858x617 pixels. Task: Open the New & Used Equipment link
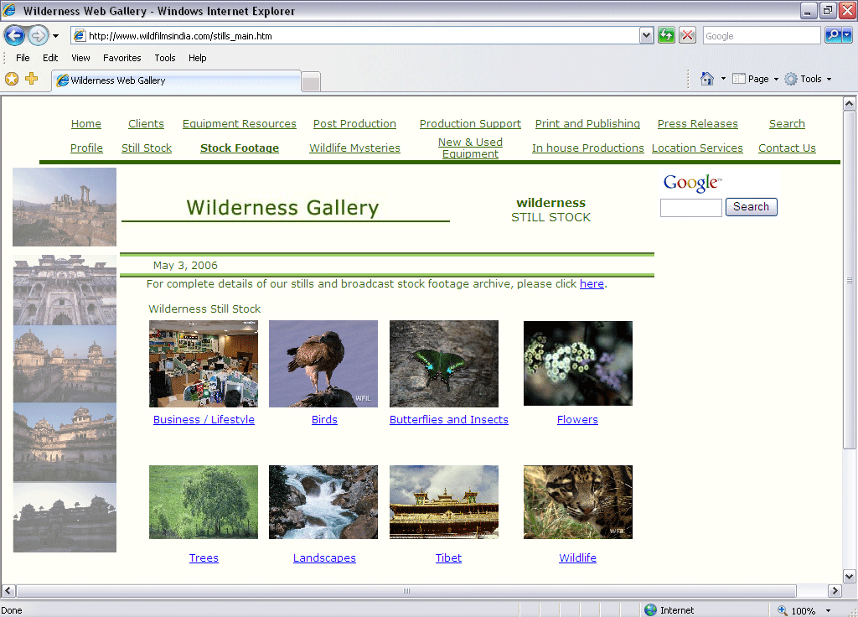pyautogui.click(x=470, y=148)
